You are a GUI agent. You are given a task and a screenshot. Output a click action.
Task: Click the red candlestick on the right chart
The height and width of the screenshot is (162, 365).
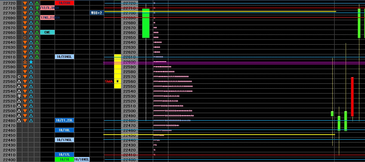coord(352,97)
